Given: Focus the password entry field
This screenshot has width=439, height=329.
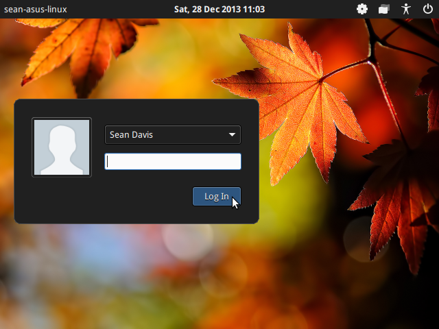Looking at the screenshot, I should (172, 161).
